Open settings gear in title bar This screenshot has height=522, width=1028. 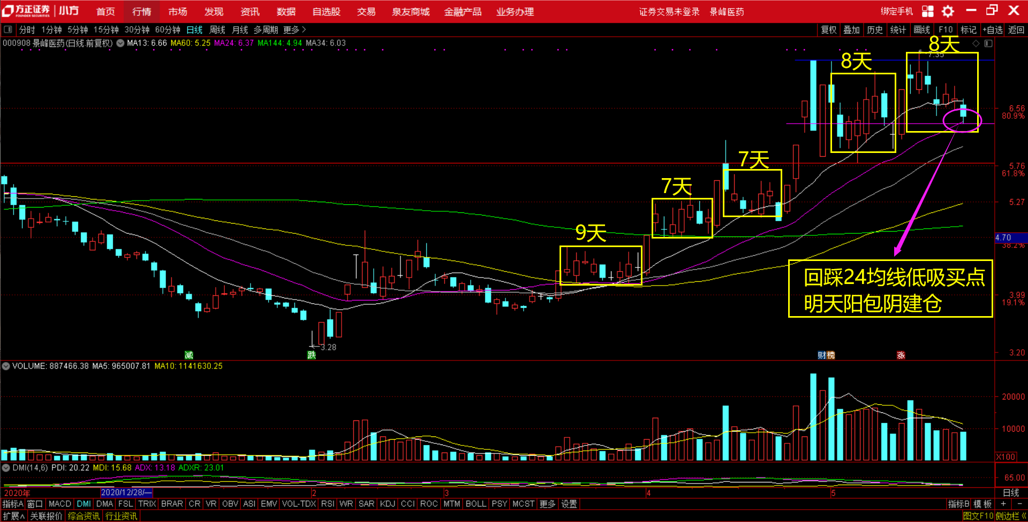click(948, 11)
